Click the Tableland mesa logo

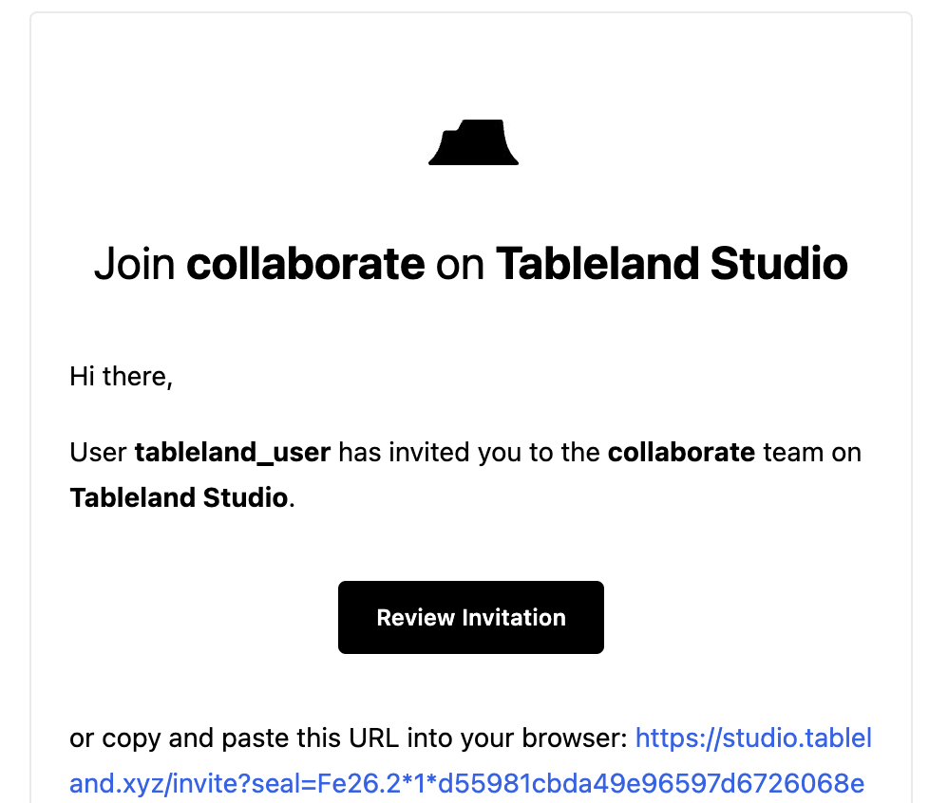click(x=473, y=143)
